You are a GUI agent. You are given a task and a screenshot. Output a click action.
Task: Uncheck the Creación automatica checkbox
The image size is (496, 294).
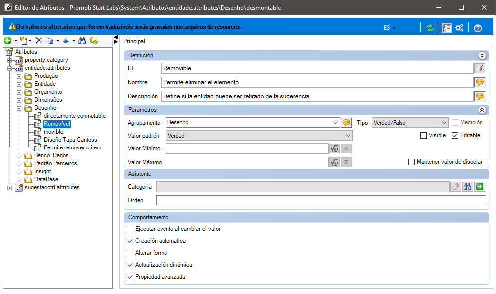pos(130,241)
